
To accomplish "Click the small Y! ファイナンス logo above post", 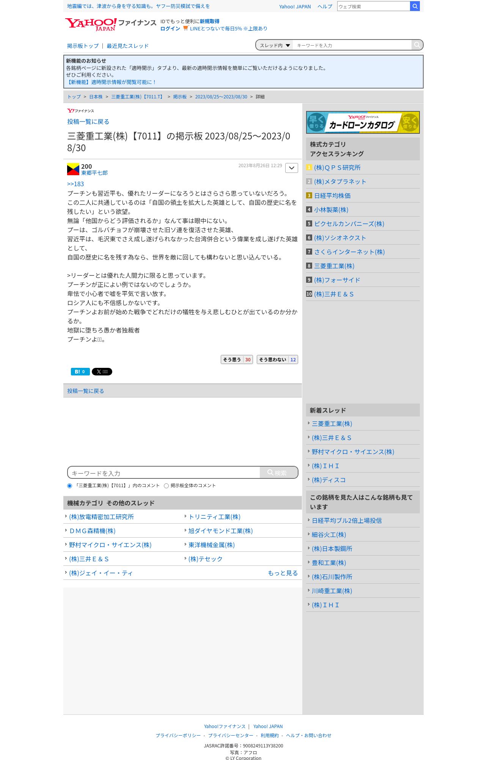I will pyautogui.click(x=80, y=111).
